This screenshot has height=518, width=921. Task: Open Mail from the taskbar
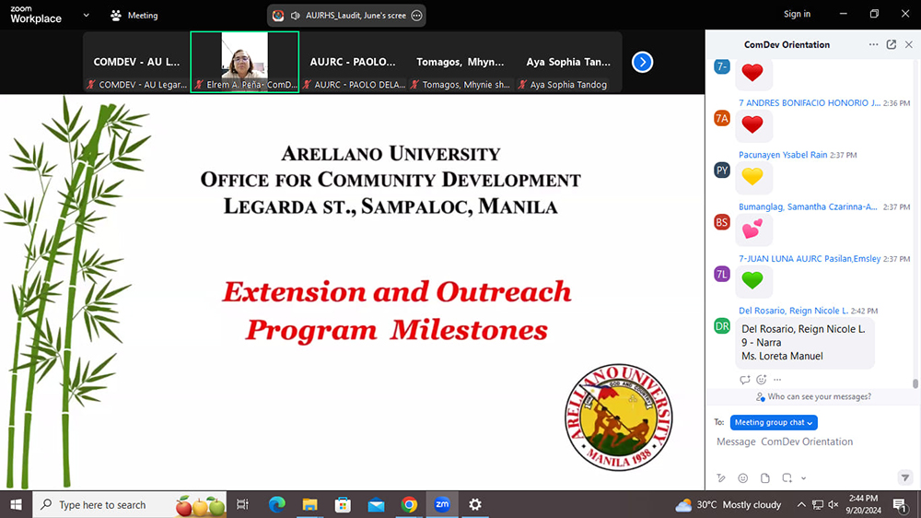(376, 504)
